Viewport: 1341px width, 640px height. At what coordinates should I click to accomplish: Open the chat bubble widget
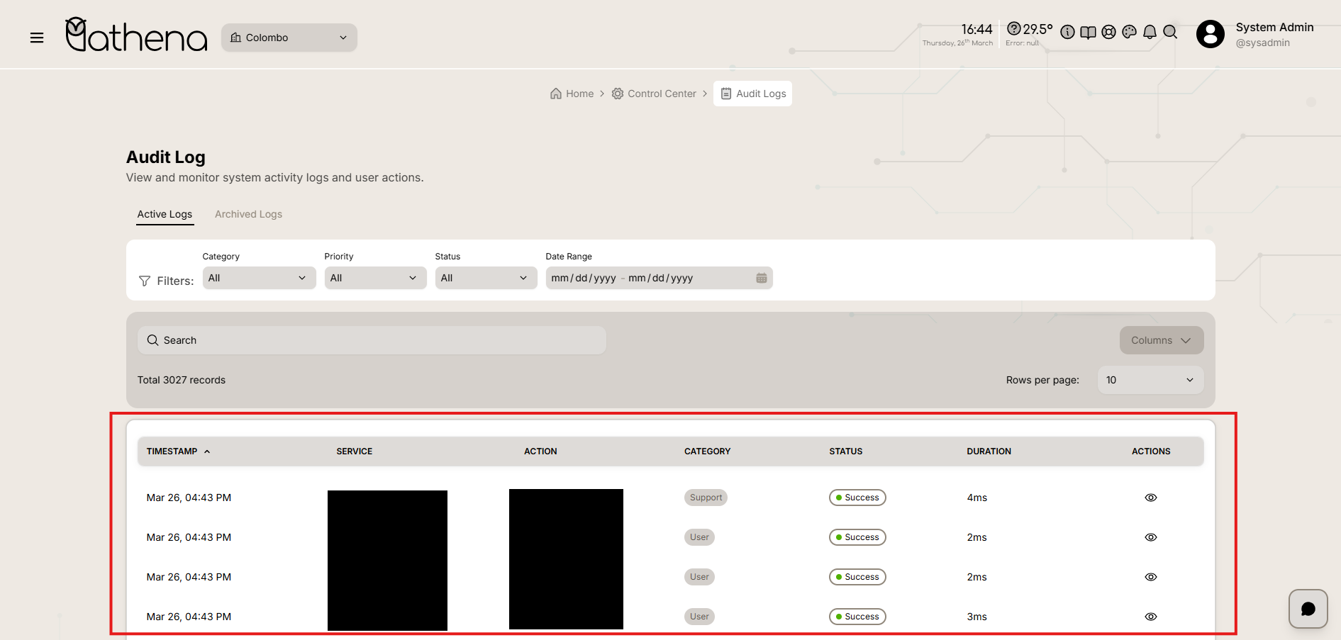coord(1308,609)
